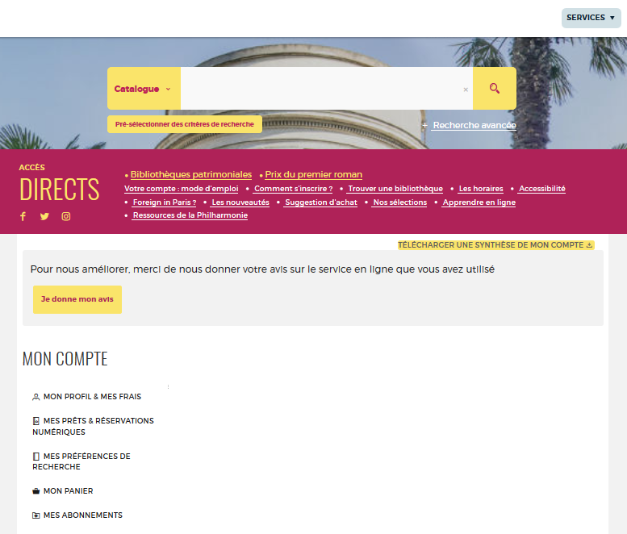627x534 pixels.
Task: Open the Instagram icon
Action: tap(66, 216)
